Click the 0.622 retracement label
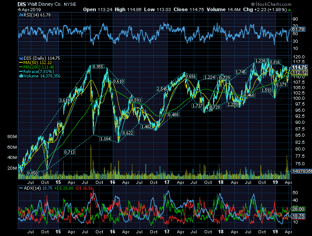The width and height of the screenshot is (312, 236). click(128, 133)
